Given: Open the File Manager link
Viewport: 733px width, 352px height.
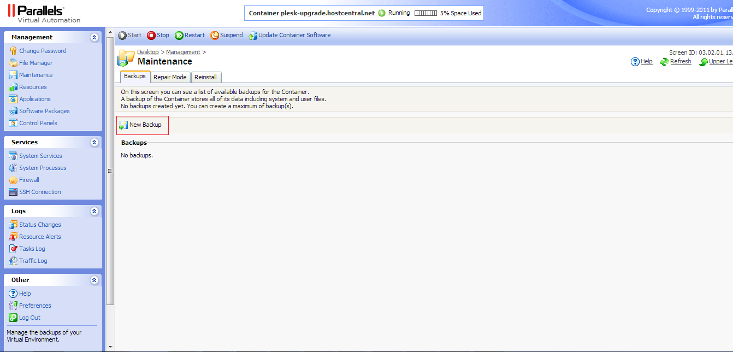Looking at the screenshot, I should pos(36,63).
